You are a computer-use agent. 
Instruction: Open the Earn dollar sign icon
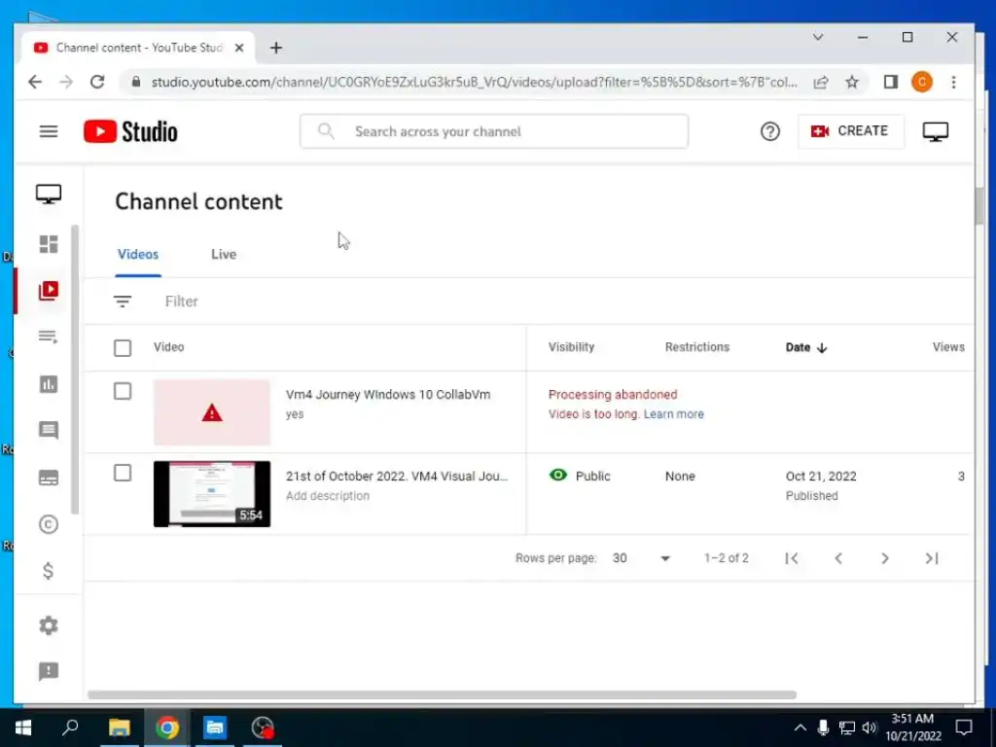(x=49, y=570)
